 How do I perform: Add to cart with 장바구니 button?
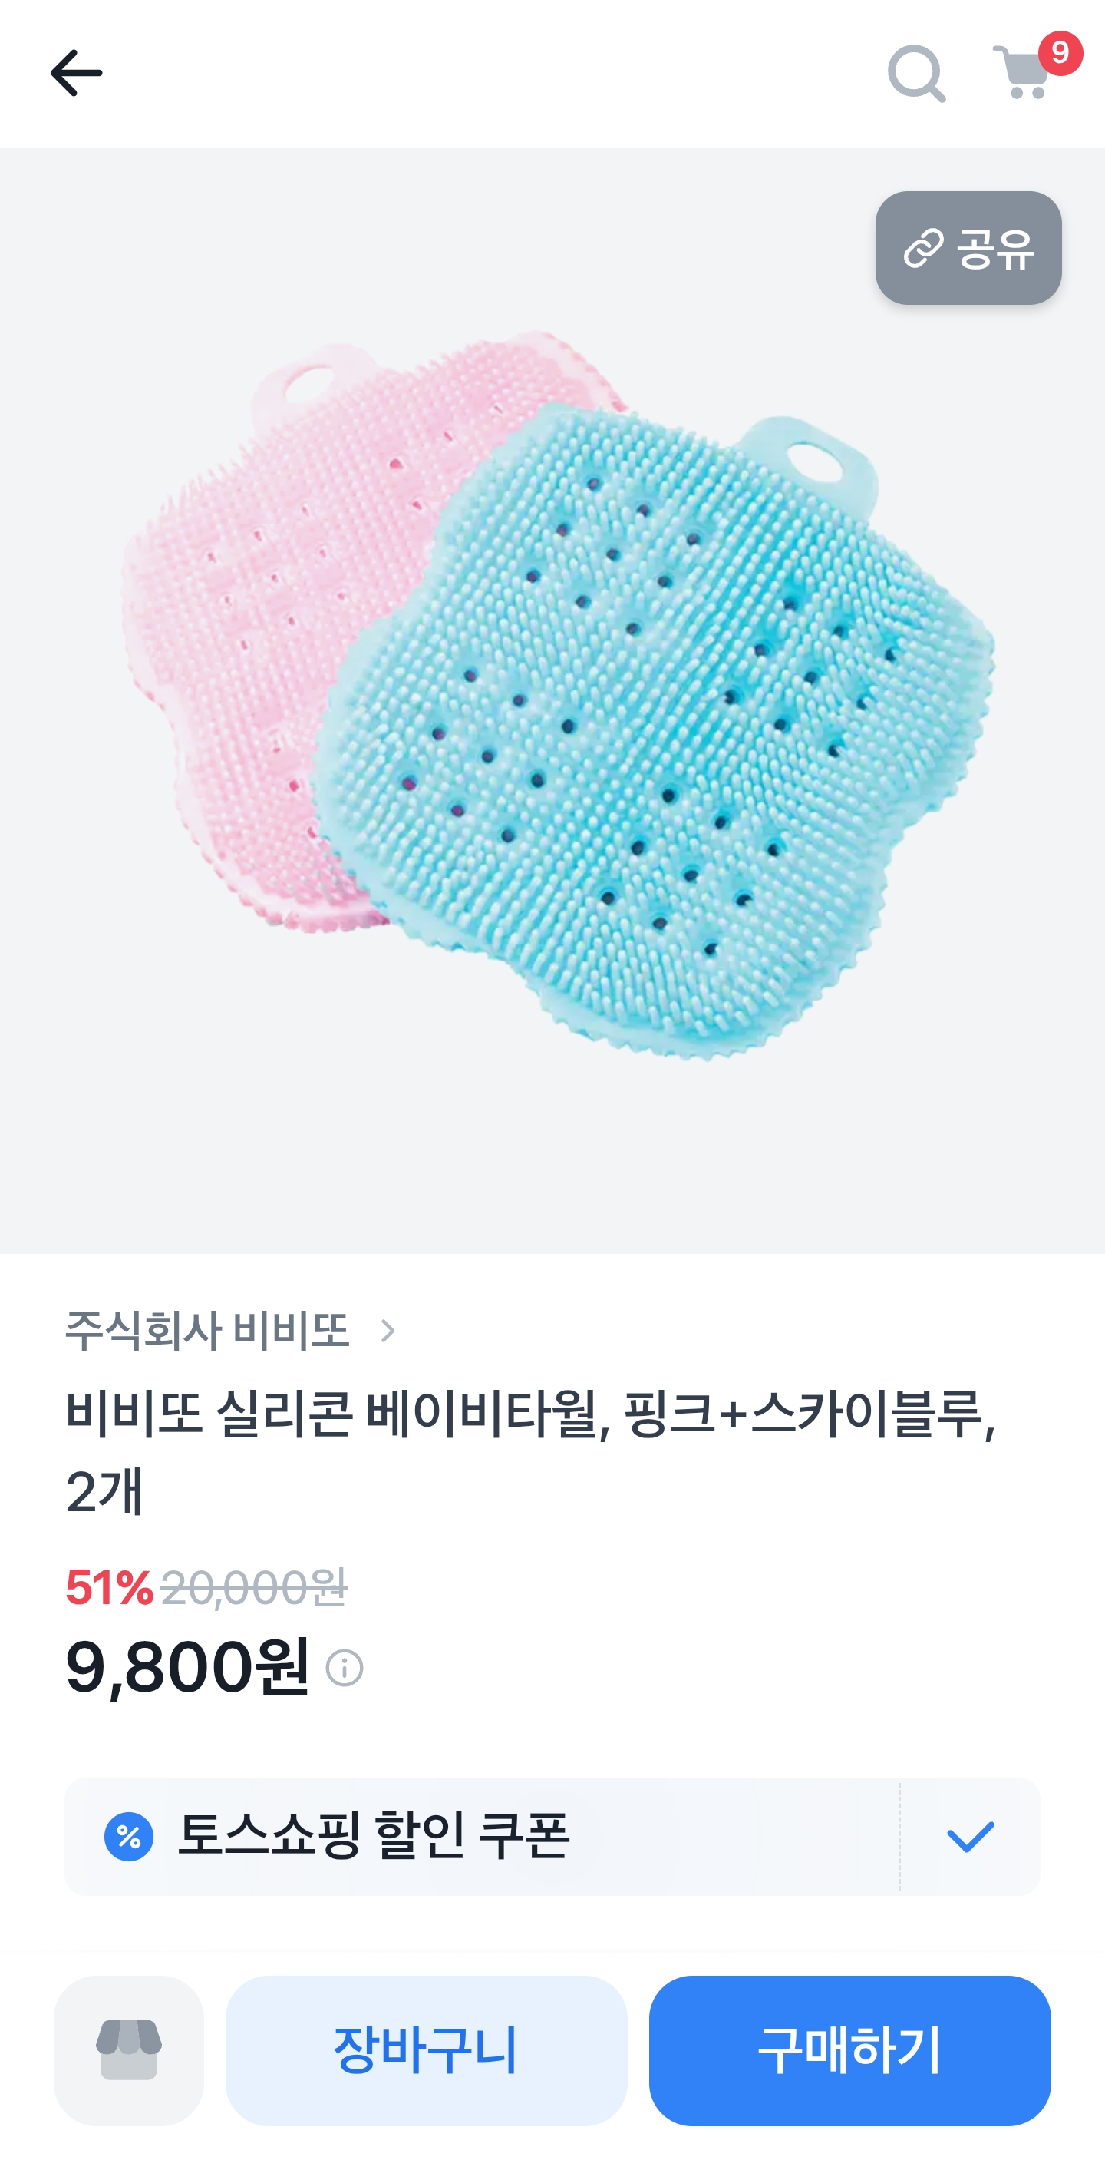pyautogui.click(x=426, y=2049)
